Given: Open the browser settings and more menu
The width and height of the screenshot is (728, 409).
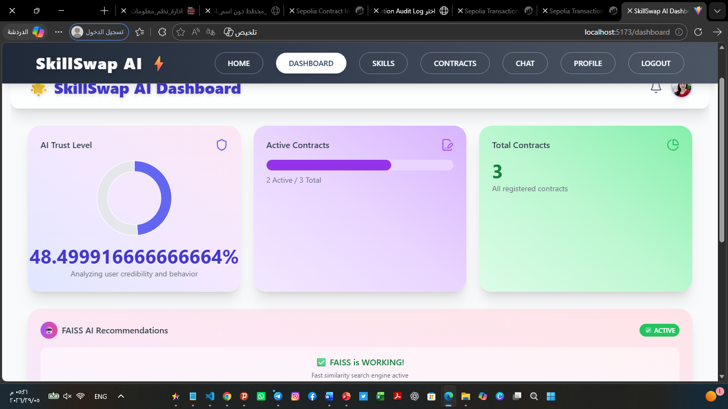Looking at the screenshot, I should [x=59, y=32].
